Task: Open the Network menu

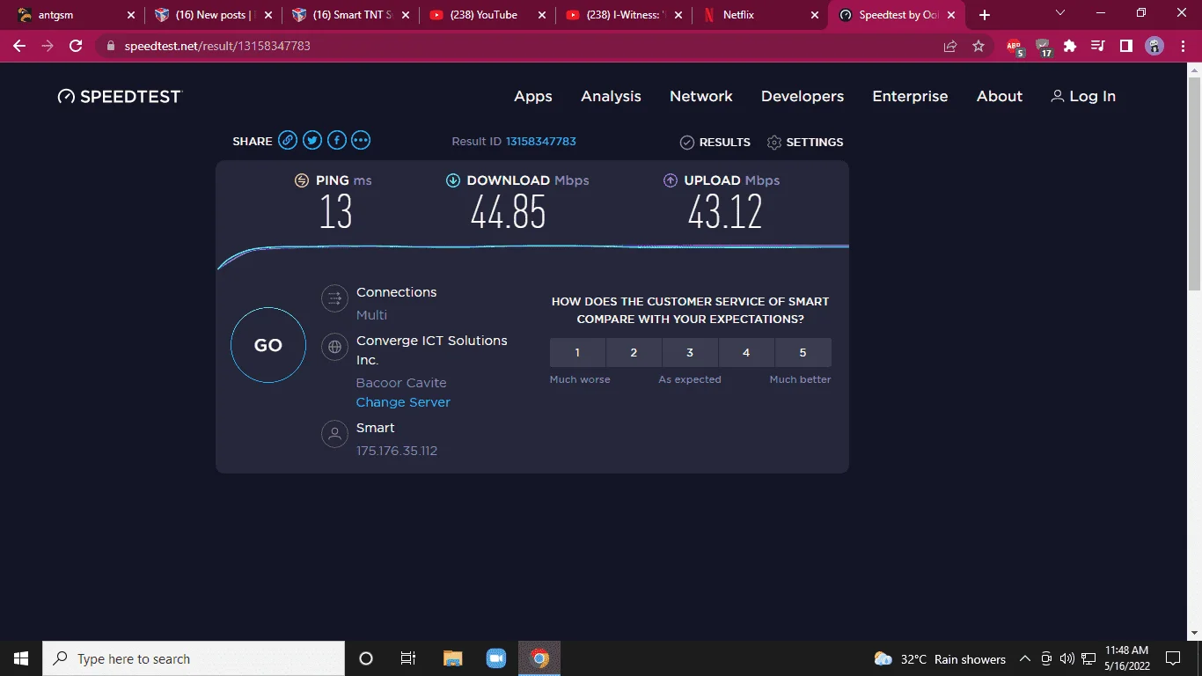Action: tap(701, 97)
